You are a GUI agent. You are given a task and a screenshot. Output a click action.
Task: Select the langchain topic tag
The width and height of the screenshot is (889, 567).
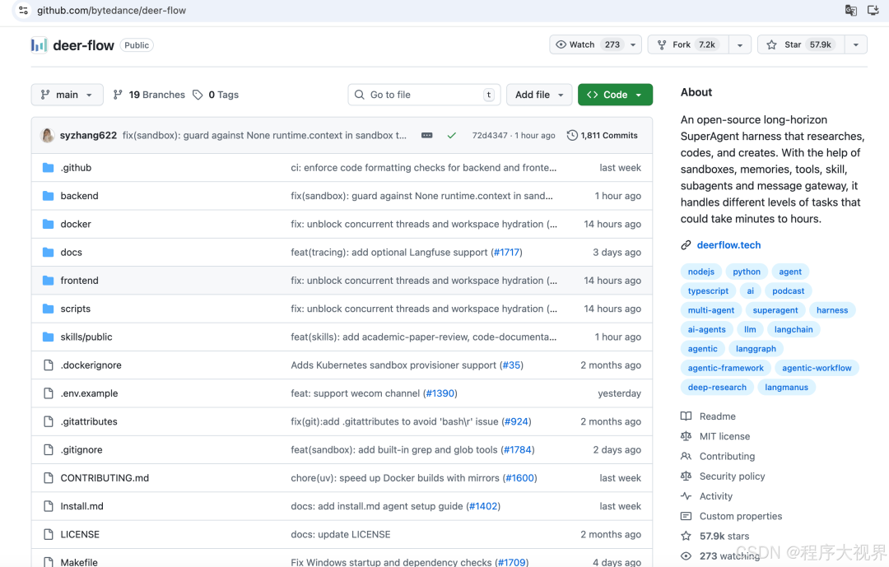pos(794,329)
